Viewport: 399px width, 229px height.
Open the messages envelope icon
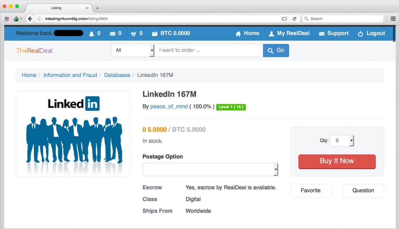114,33
